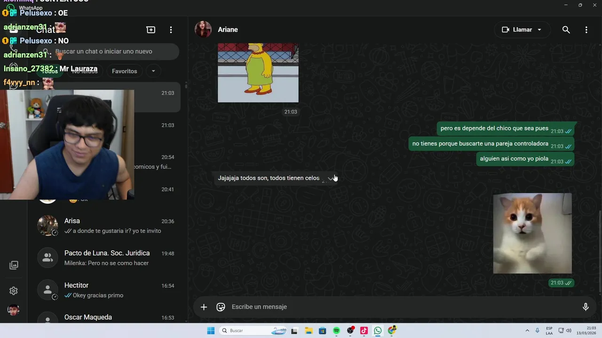Focus the 'Escribe un mensaje' input field
This screenshot has width=602, height=338.
[402, 307]
